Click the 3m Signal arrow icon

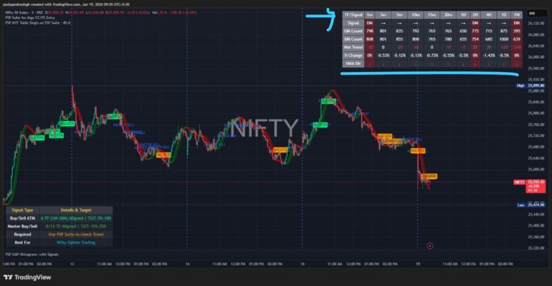point(383,23)
